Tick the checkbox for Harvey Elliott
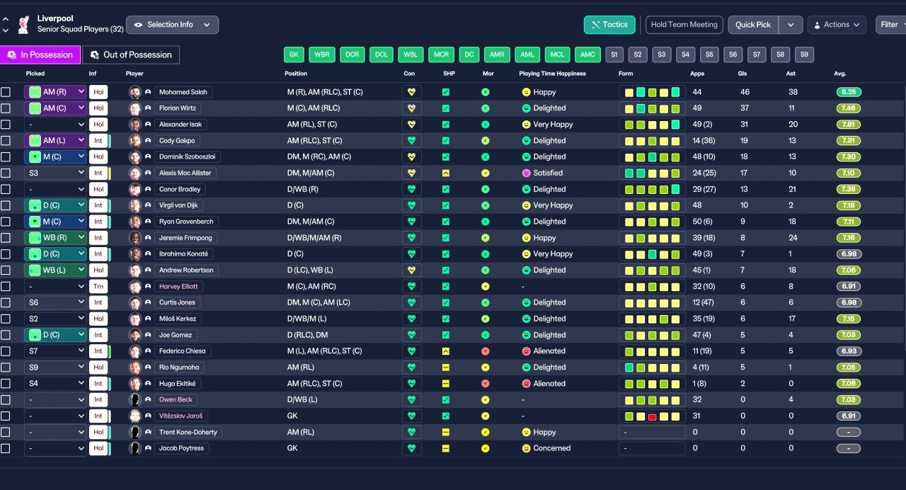Viewport: 906px width, 490px height. 6,287
